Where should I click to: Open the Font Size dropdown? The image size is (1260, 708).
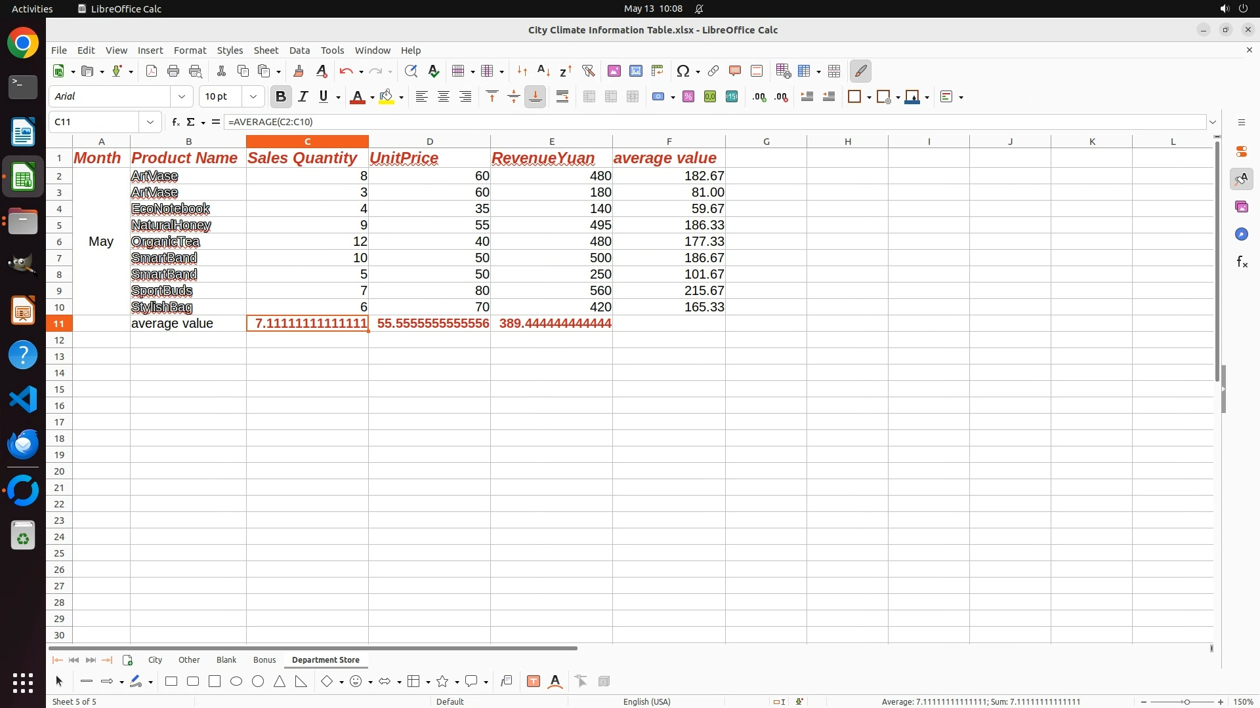(253, 97)
